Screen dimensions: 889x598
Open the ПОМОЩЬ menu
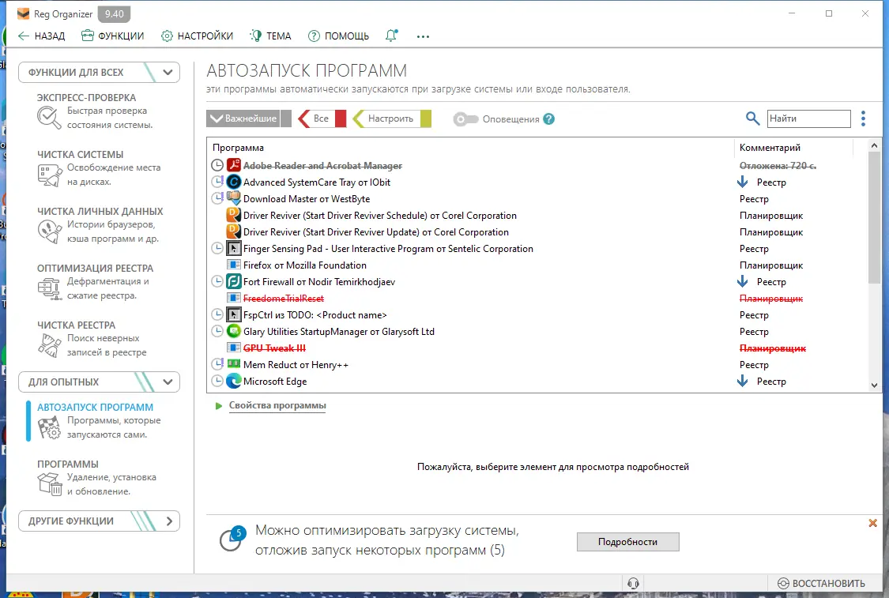(x=338, y=36)
